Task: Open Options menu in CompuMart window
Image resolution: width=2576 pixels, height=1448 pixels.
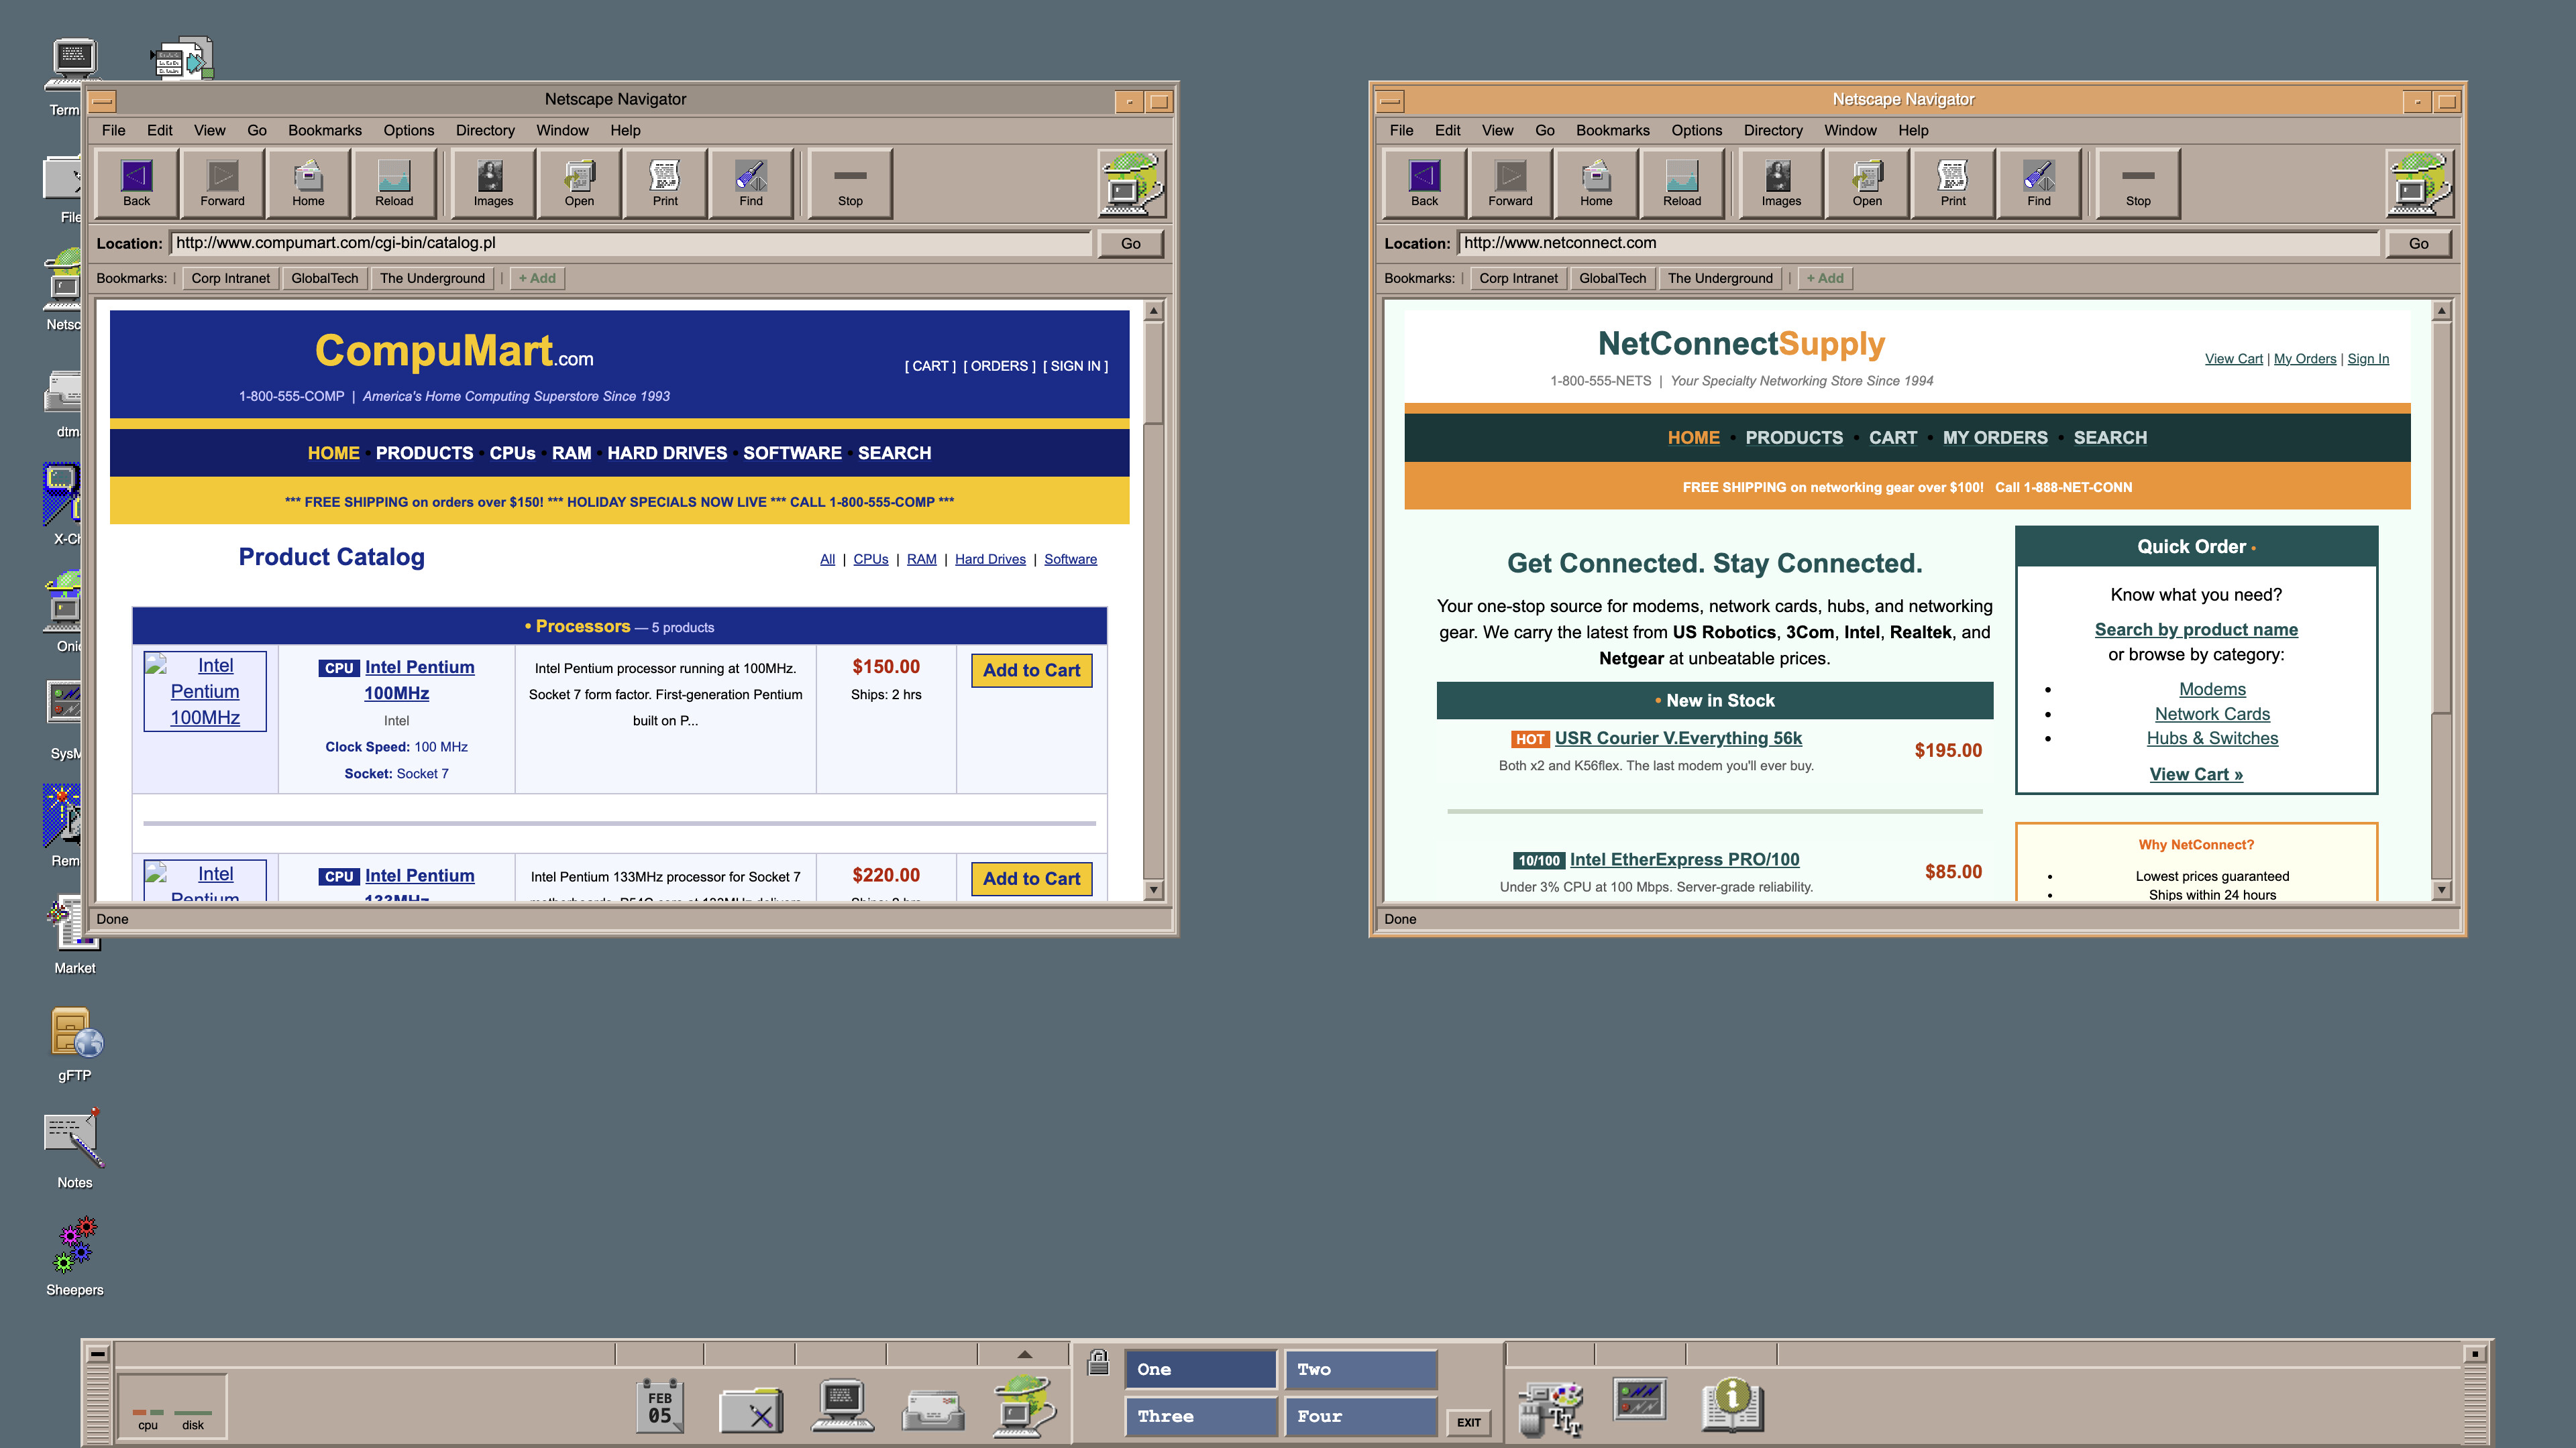Action: (409, 130)
